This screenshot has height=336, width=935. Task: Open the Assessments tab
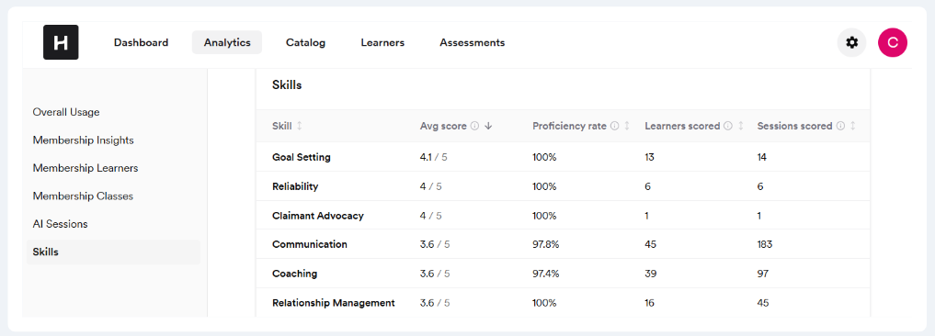[x=473, y=43]
